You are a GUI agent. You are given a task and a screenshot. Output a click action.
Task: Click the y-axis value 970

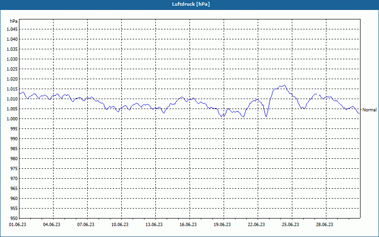[14, 179]
